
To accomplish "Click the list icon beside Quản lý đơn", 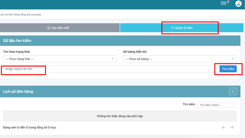I will pyautogui.click(x=173, y=28).
